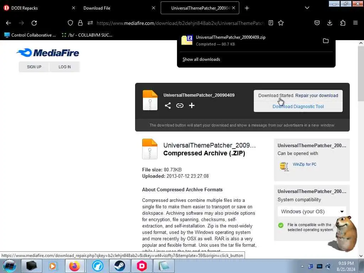The image size is (364, 273).
Task: Click the copy link chain icon
Action: (x=180, y=106)
